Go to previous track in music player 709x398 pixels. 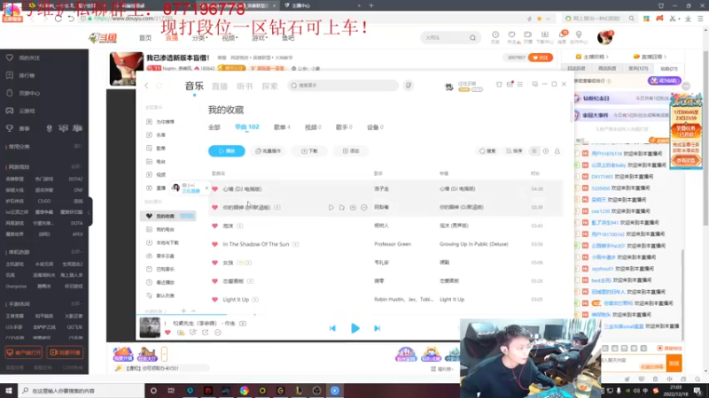[333, 328]
